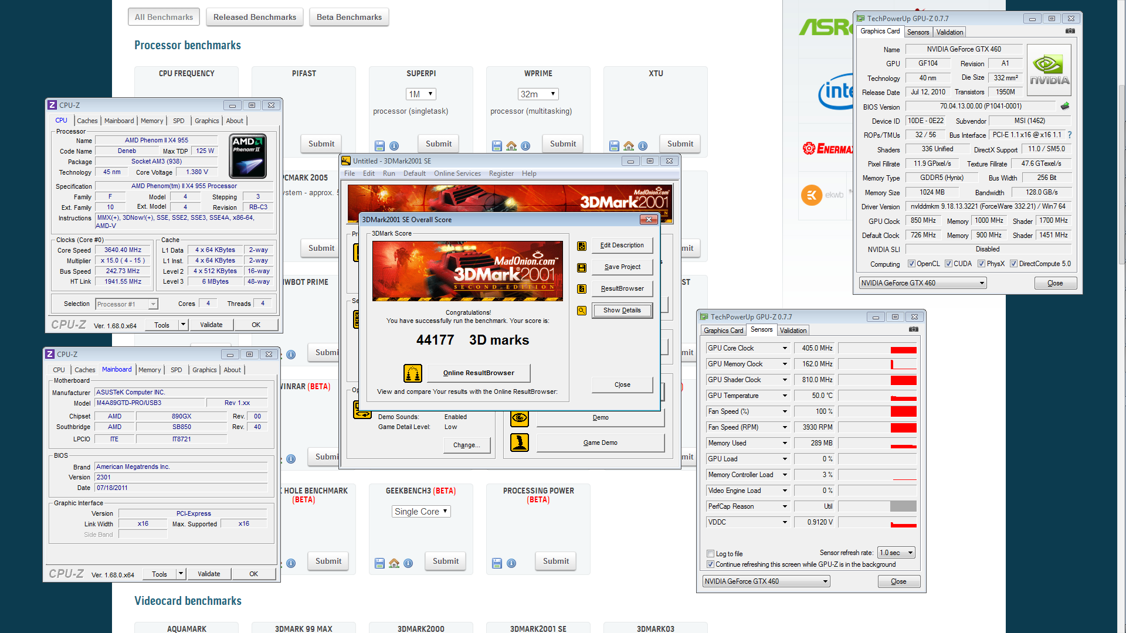Click the BIOS save chip icon
This screenshot has width=1126, height=633.
[1065, 106]
